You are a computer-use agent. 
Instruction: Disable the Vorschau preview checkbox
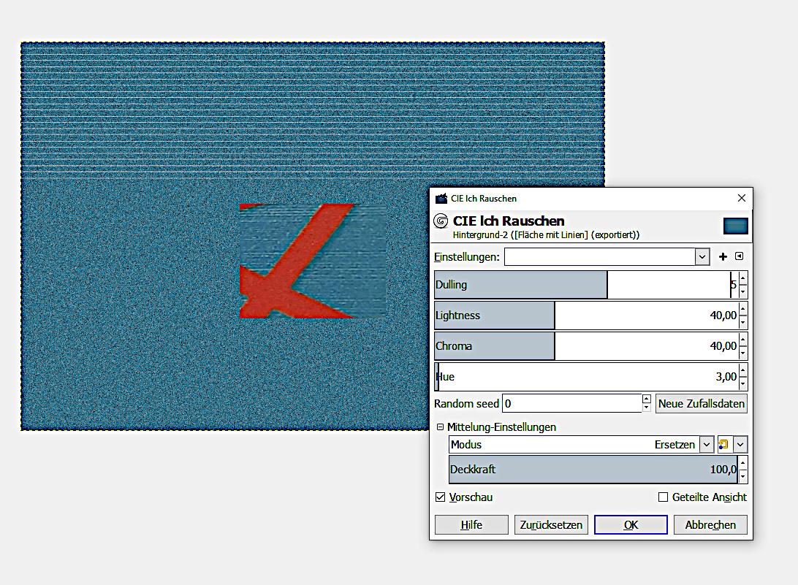[x=440, y=497]
